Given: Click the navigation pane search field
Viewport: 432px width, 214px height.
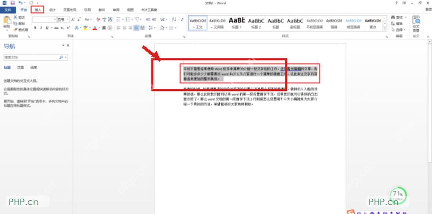Looking at the screenshot, I should (35, 57).
